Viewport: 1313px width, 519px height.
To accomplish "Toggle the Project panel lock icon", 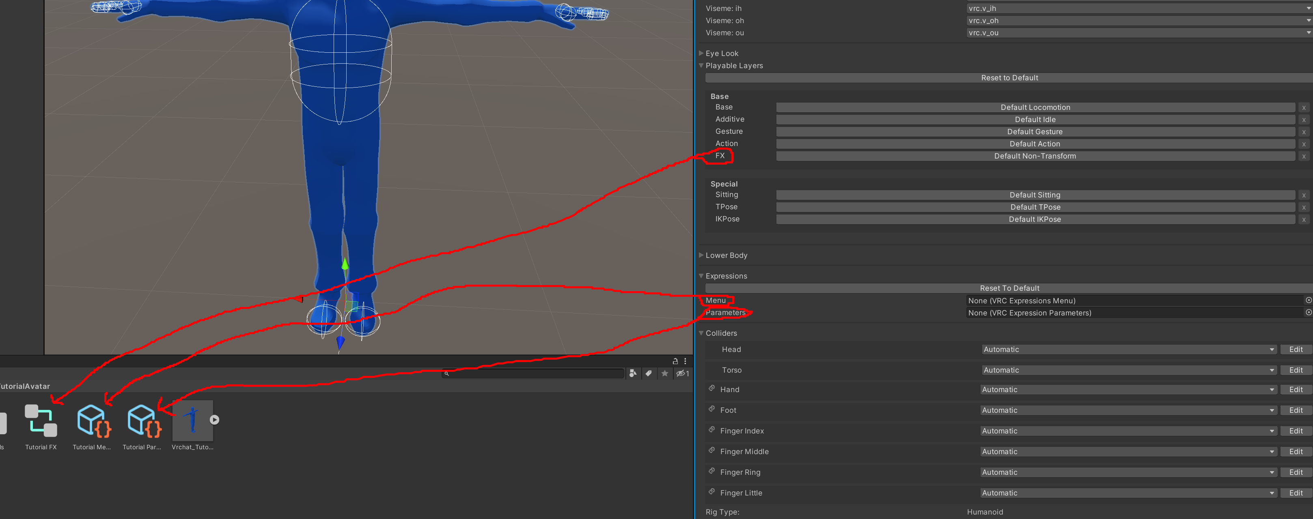I will pyautogui.click(x=675, y=361).
